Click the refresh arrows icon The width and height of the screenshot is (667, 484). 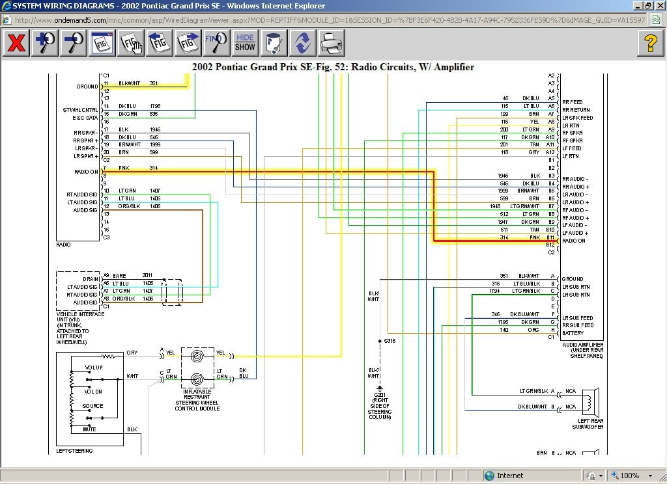tap(303, 42)
